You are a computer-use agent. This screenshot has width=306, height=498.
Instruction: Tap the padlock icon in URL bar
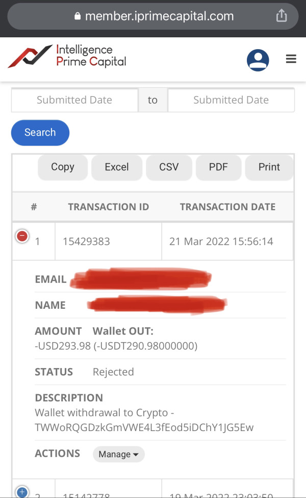pyautogui.click(x=78, y=16)
